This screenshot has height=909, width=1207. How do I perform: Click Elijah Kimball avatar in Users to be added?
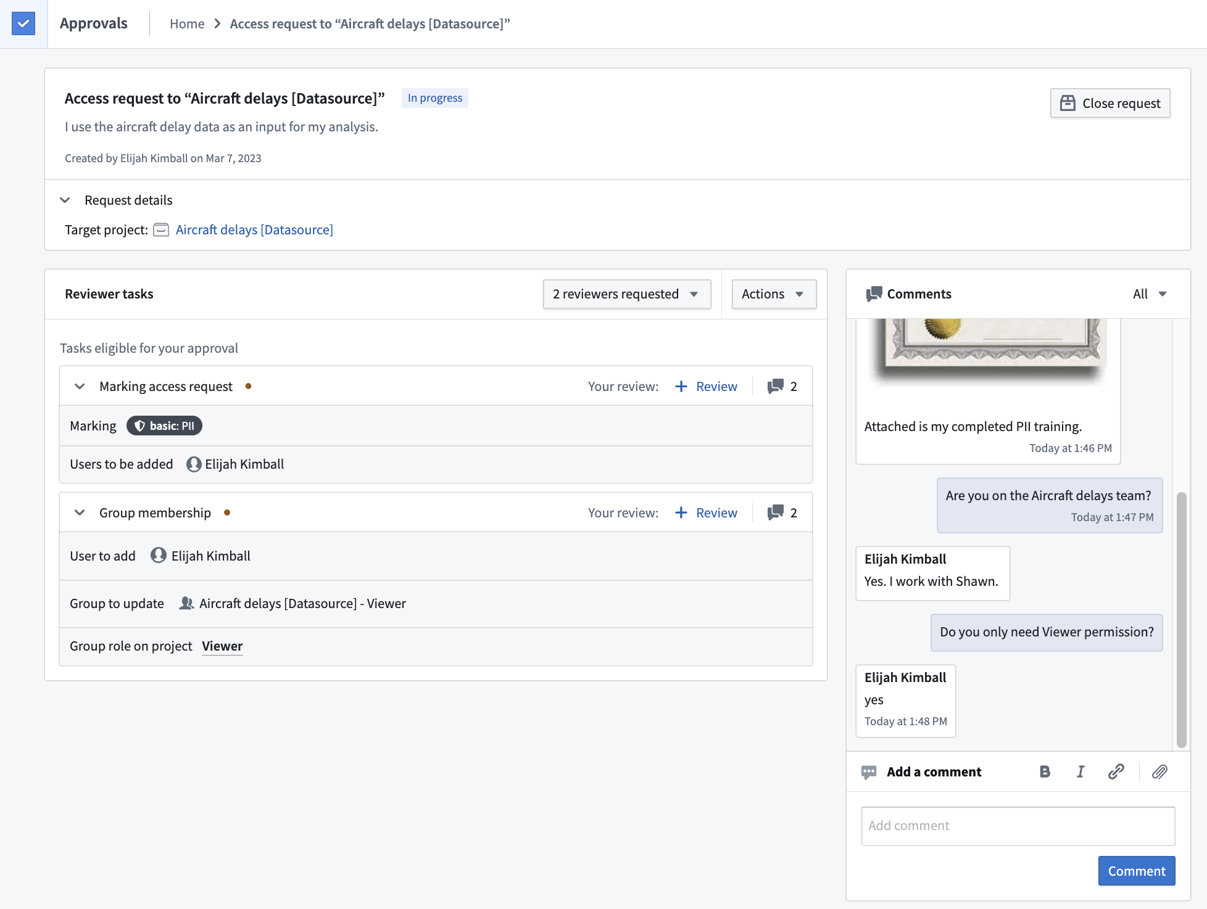(x=194, y=464)
